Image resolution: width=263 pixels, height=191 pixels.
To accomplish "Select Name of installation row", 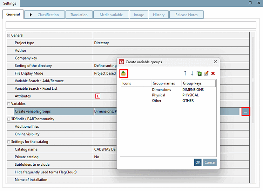I will [x=128, y=180].
